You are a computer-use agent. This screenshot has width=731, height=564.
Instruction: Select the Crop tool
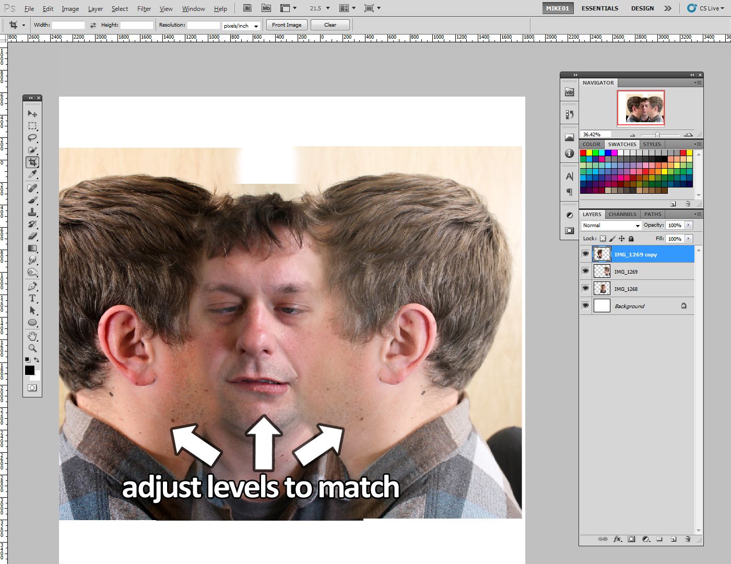[x=32, y=162]
